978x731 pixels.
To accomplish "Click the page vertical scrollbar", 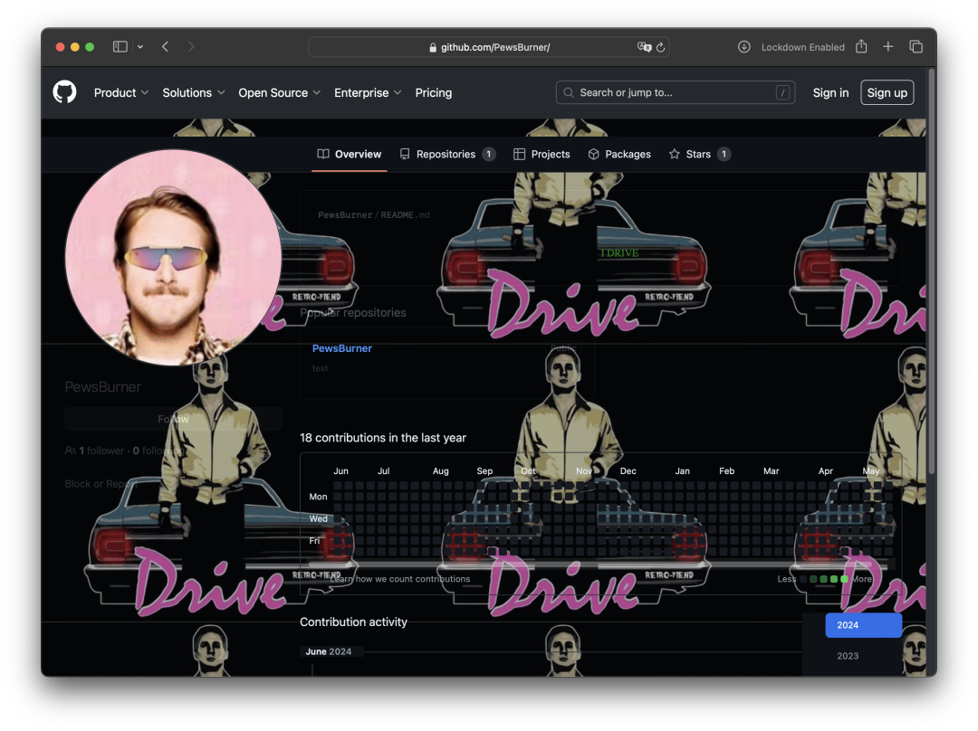I will pos(932,271).
